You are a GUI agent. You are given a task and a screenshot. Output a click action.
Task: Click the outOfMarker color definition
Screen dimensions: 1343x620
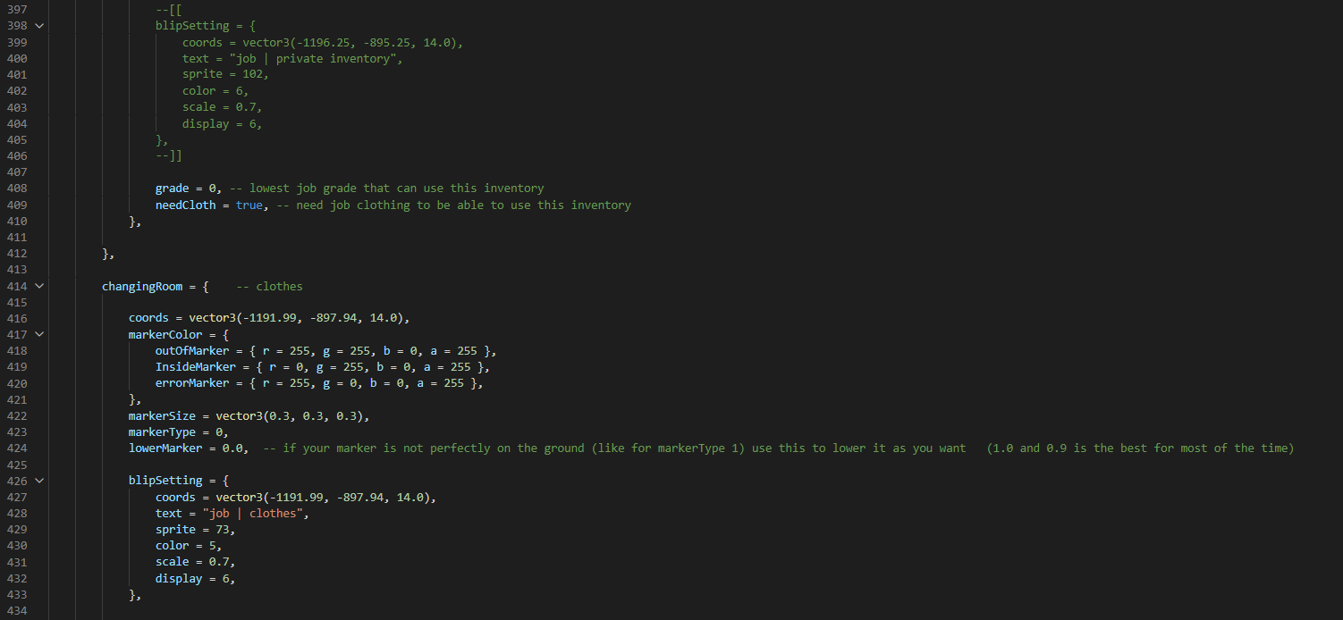[325, 351]
